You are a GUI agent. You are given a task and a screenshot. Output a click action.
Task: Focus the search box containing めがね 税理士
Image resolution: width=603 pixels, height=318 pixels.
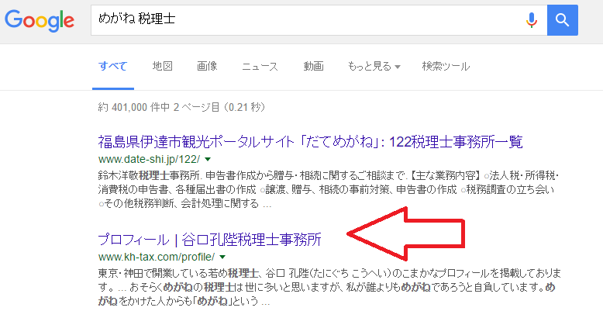(319, 20)
